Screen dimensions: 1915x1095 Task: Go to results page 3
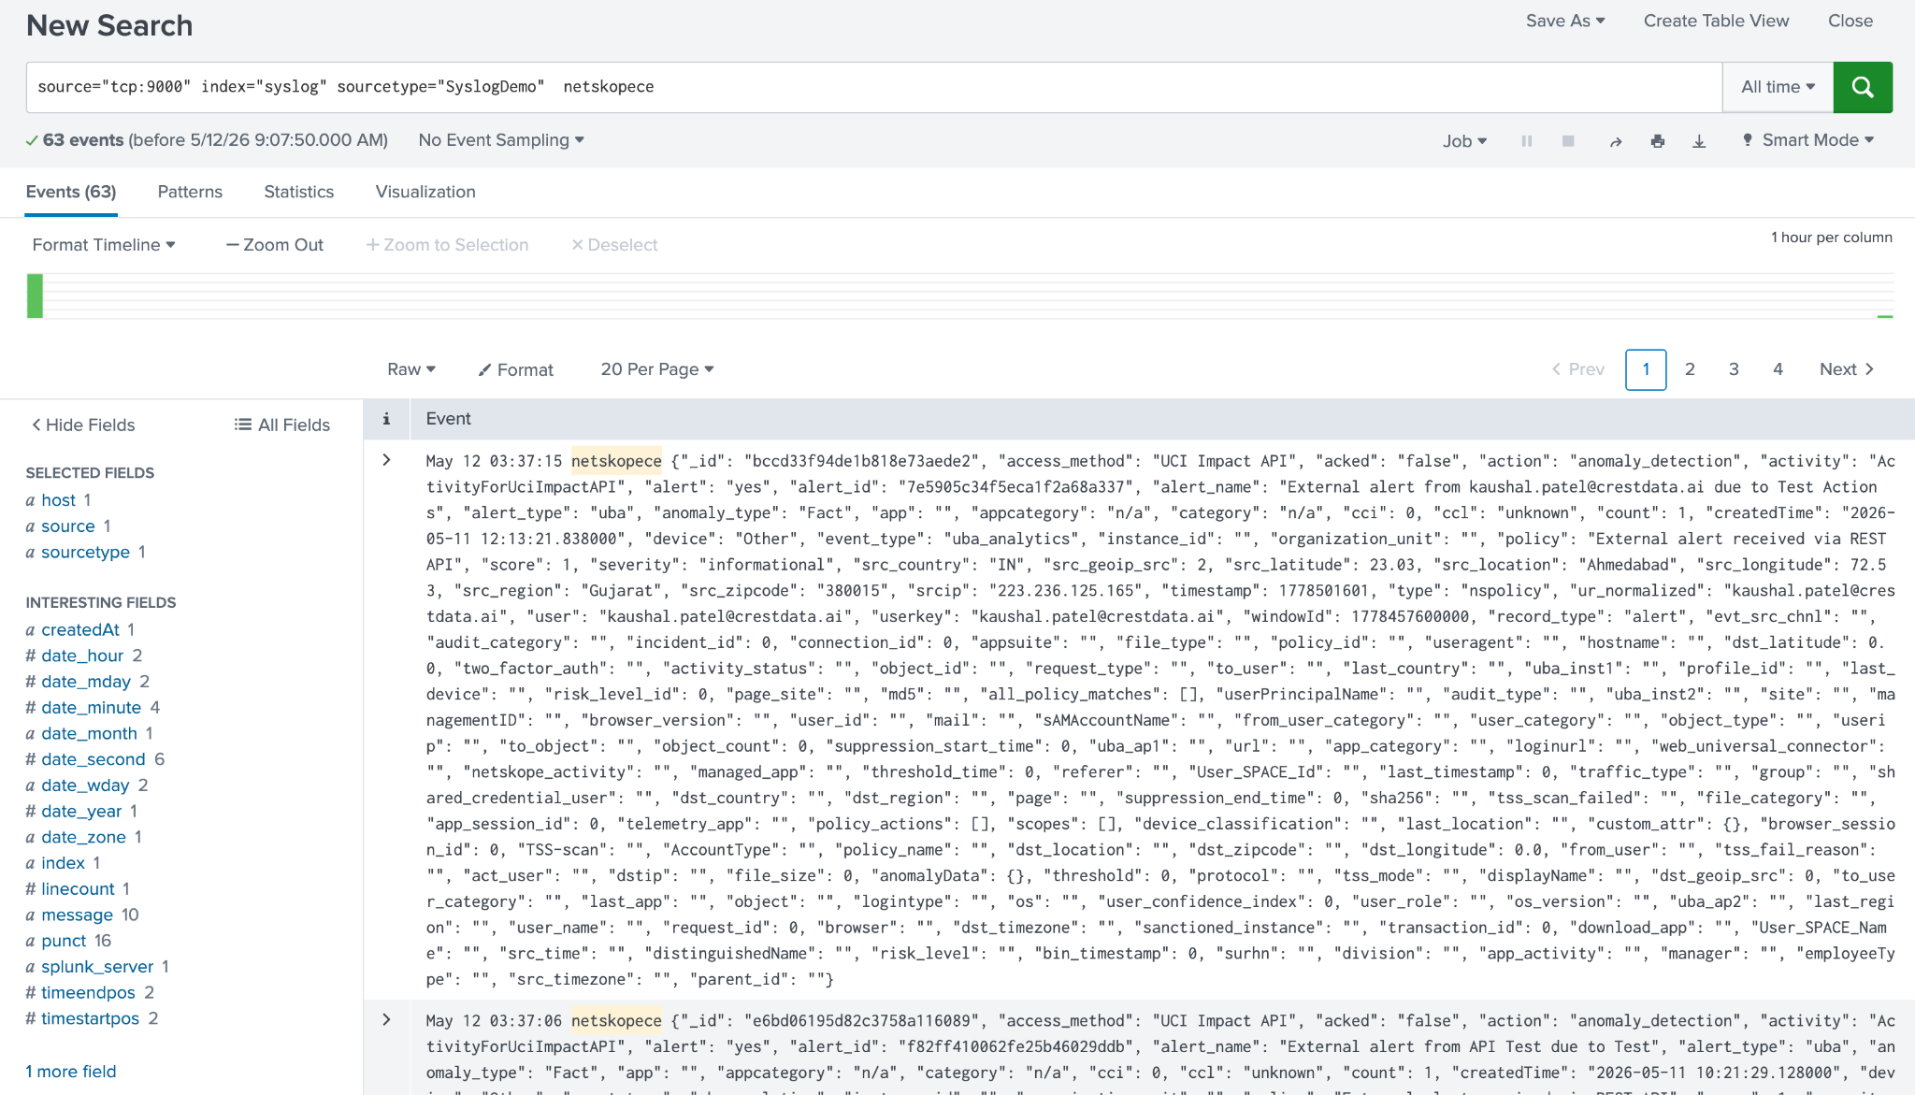(1734, 369)
